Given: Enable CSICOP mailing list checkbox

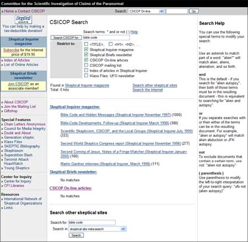Looking at the screenshot, I should [x=86, y=65].
